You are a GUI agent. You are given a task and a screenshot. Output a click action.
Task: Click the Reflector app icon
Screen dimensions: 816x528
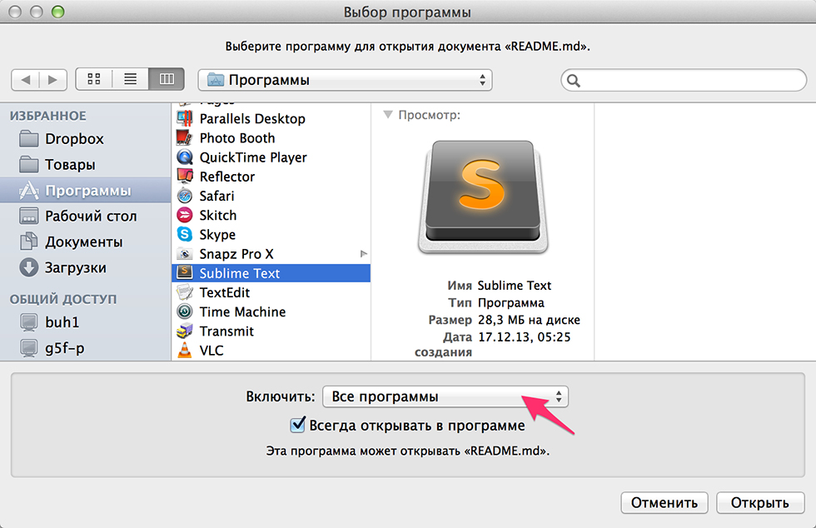pyautogui.click(x=185, y=177)
